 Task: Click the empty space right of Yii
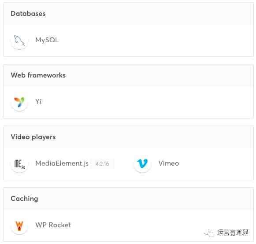(x=147, y=102)
